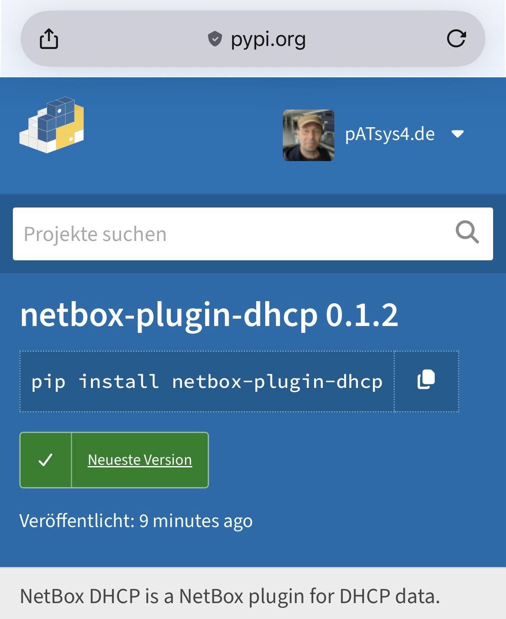Screen dimensions: 506x619
Task: Click the shield privacy icon in address bar
Action: coord(215,39)
